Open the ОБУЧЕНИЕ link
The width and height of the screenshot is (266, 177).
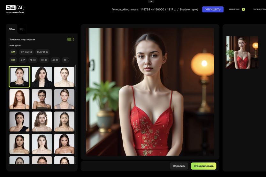tap(234, 10)
